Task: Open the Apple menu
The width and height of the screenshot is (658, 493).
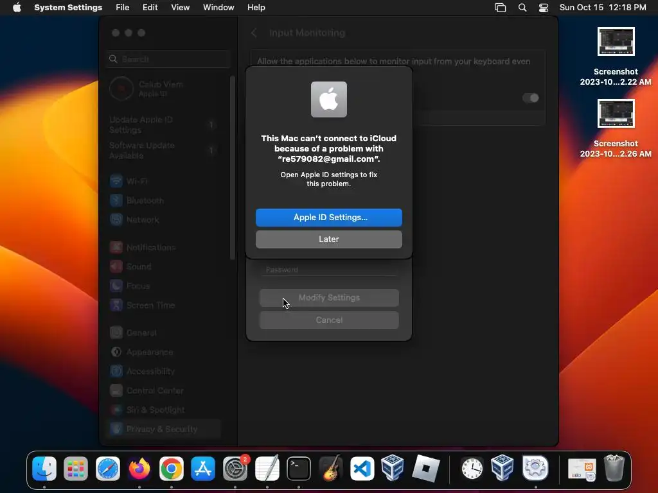Action: coord(17,8)
